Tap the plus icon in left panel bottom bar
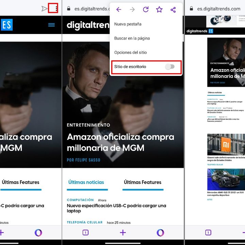 (x=2, y=232)
